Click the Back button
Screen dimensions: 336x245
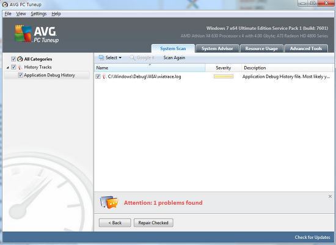pyautogui.click(x=115, y=223)
